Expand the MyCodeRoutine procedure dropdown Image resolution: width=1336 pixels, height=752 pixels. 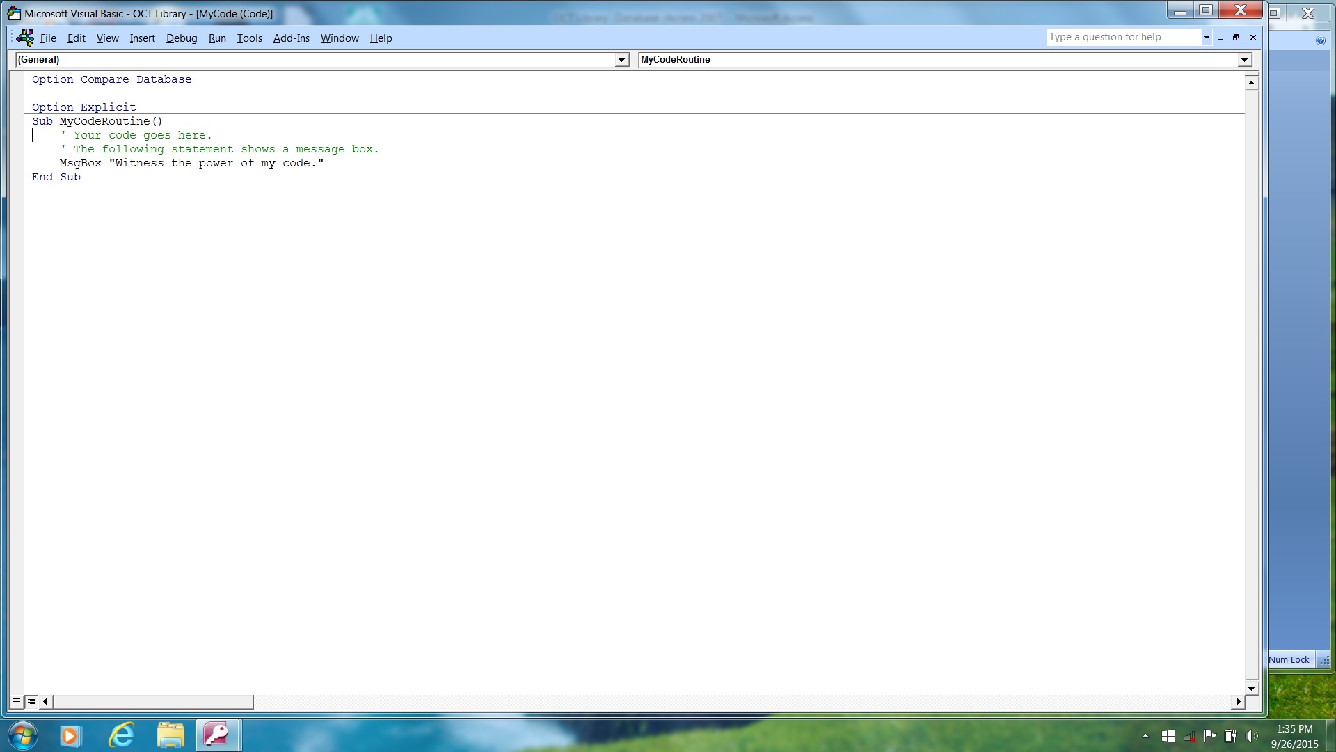pyautogui.click(x=1244, y=60)
